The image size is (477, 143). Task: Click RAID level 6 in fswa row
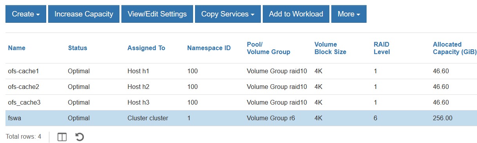(375, 118)
